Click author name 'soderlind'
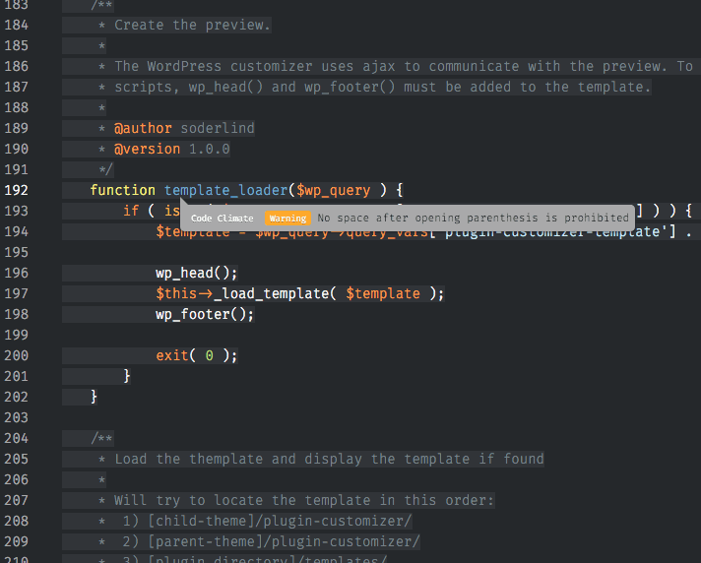 pos(218,129)
